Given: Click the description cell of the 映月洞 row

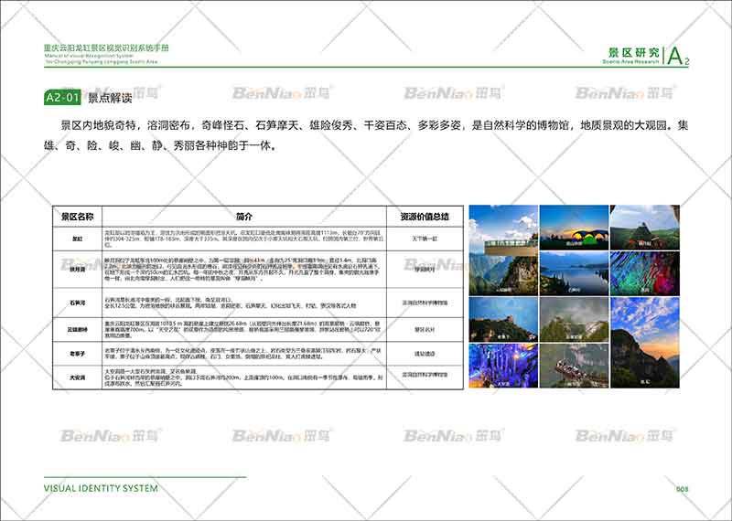Looking at the screenshot, I should (244, 269).
